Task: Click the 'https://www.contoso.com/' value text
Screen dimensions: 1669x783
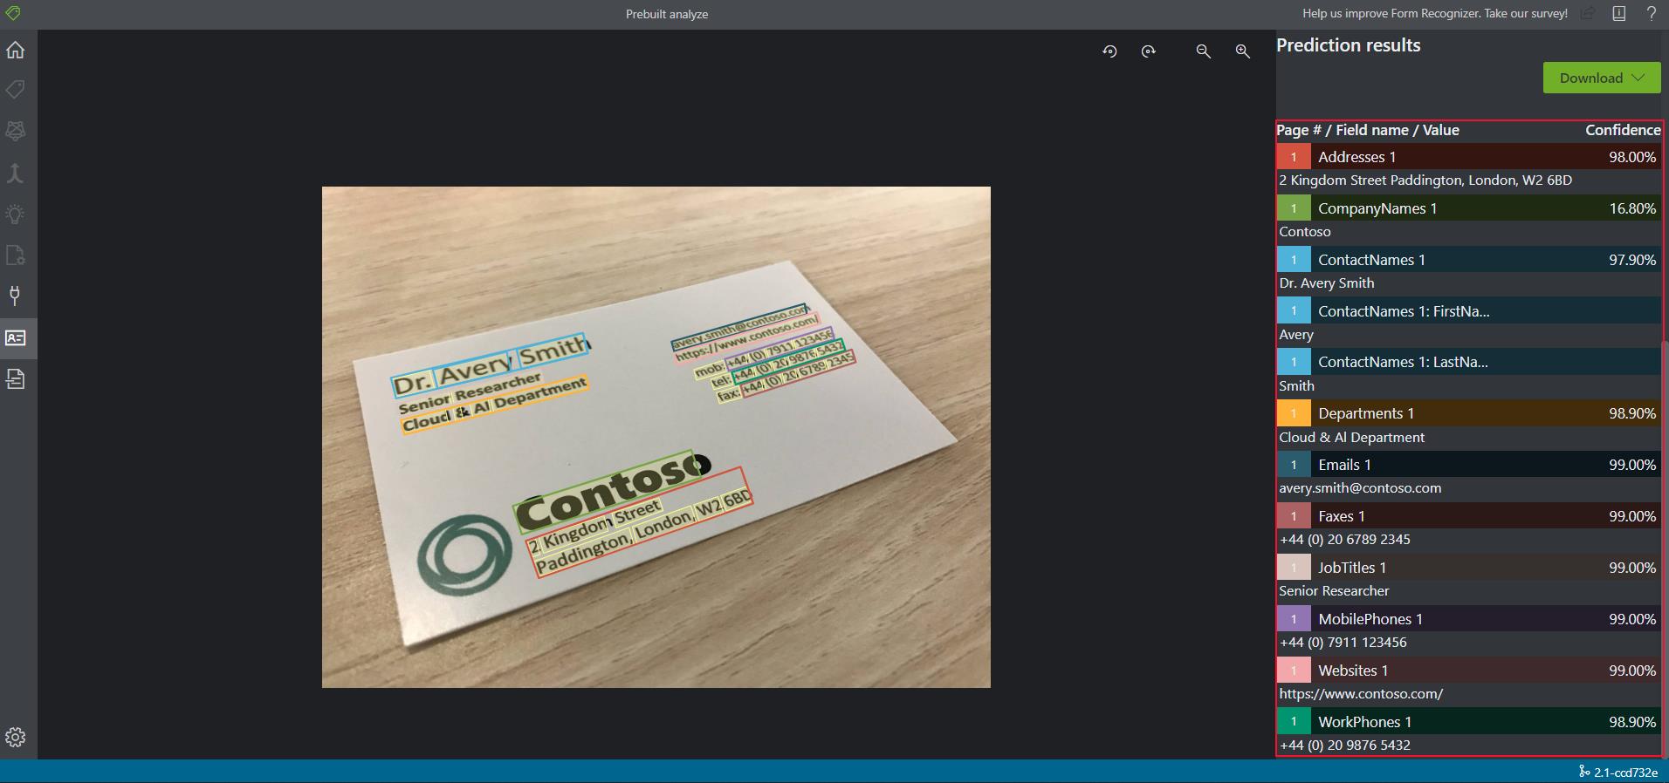Action: point(1361,694)
